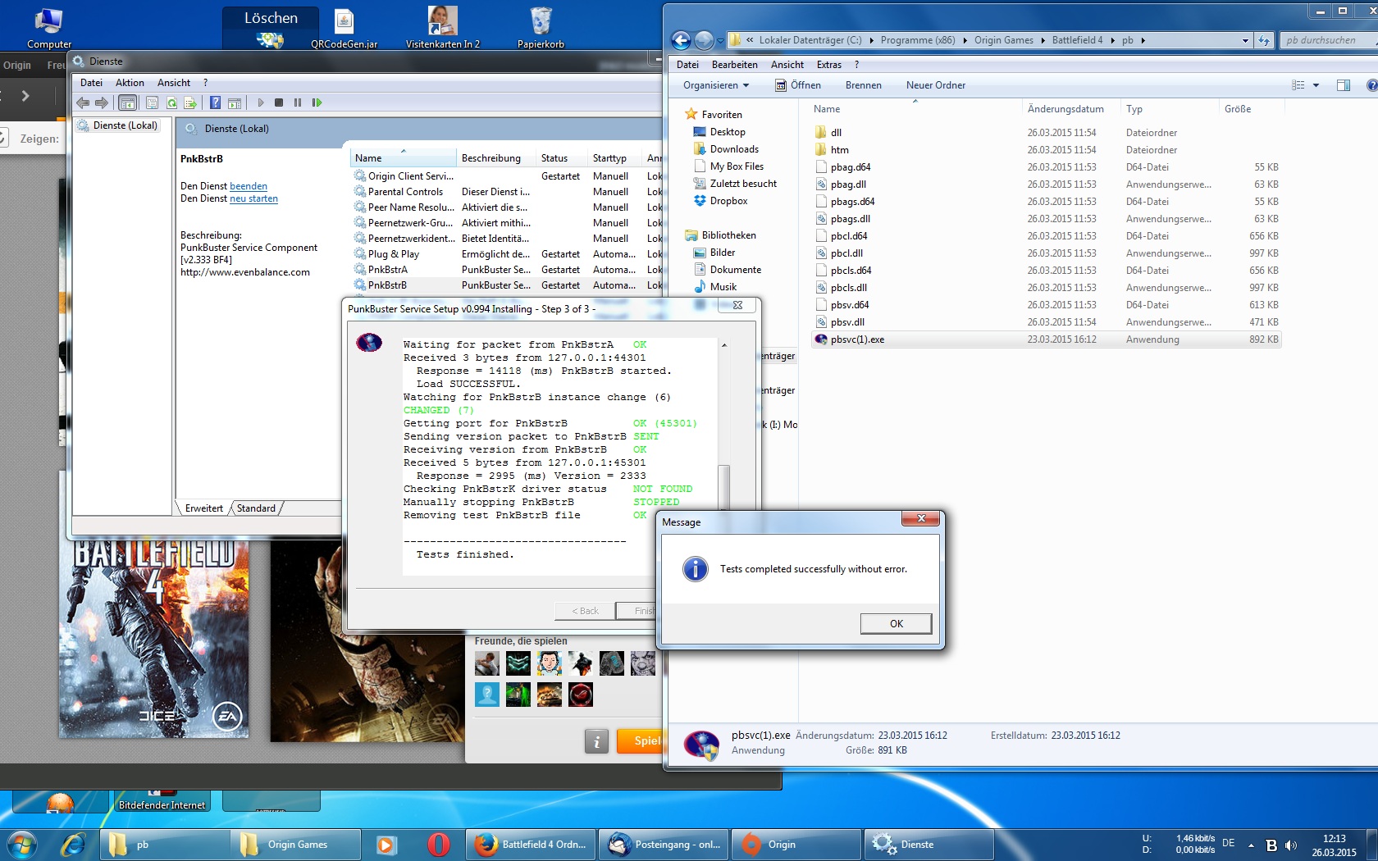Click the pb search field in Explorer
The width and height of the screenshot is (1378, 861).
point(1327,40)
